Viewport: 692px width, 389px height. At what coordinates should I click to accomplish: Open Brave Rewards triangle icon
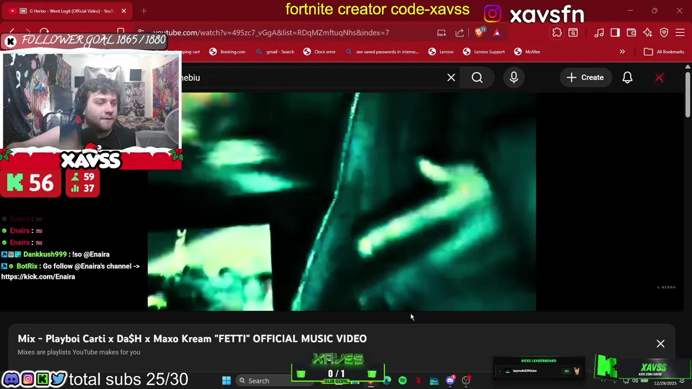point(497,32)
